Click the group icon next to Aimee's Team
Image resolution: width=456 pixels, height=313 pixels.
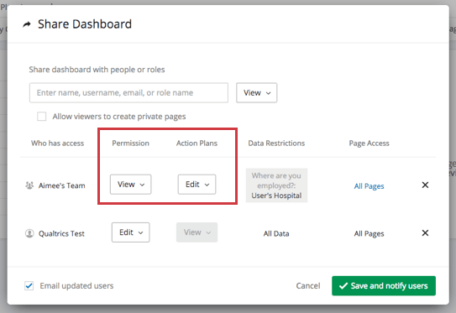pos(29,185)
